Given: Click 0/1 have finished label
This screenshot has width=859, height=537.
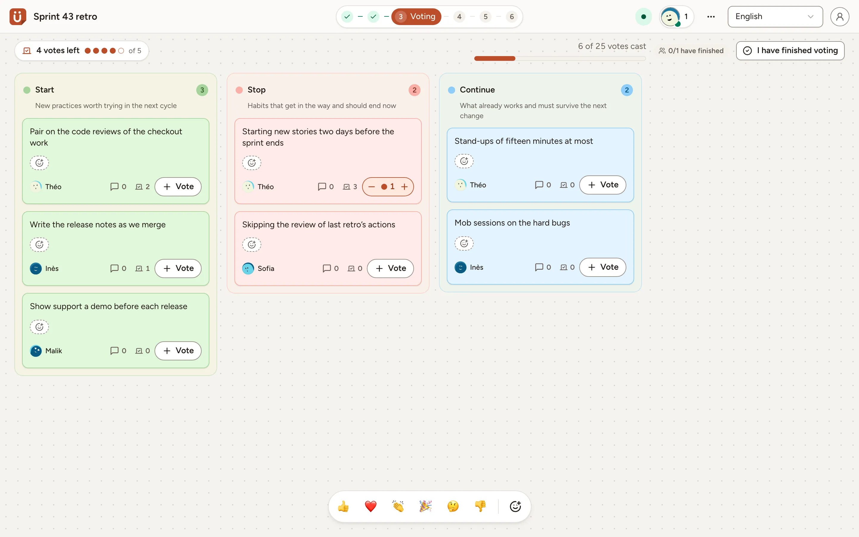Looking at the screenshot, I should click(691, 51).
